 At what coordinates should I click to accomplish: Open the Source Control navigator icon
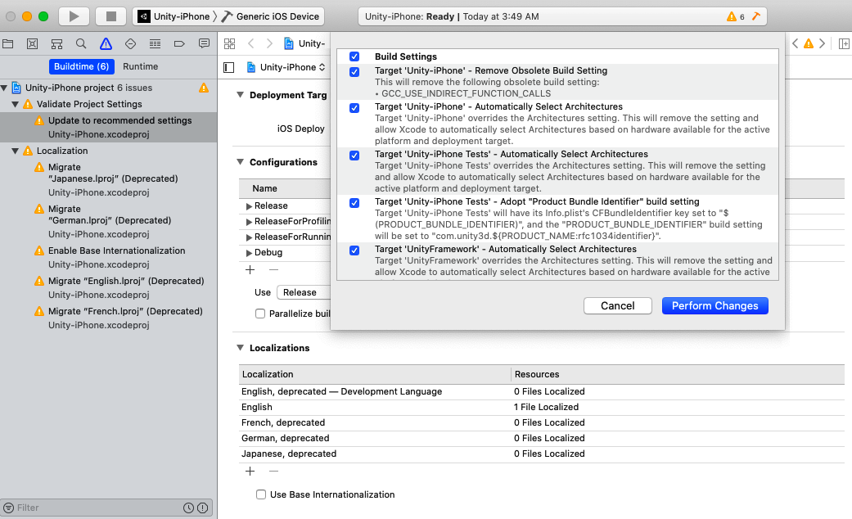click(32, 44)
